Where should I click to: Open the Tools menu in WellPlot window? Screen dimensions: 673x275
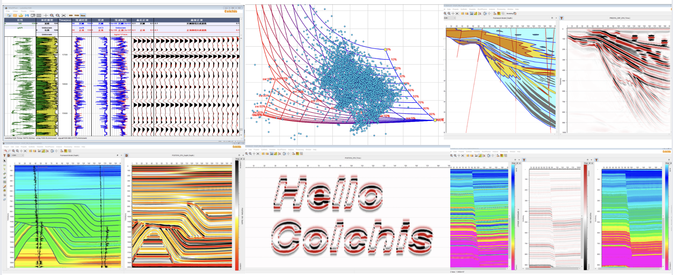tap(23, 11)
